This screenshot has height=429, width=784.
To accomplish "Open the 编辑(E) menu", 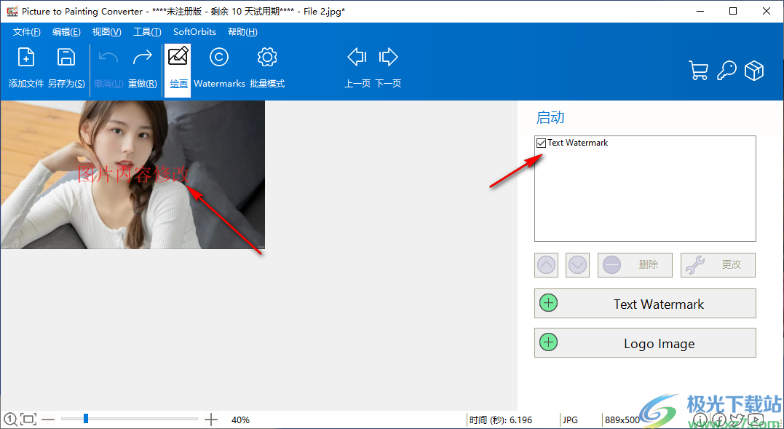I will [66, 32].
